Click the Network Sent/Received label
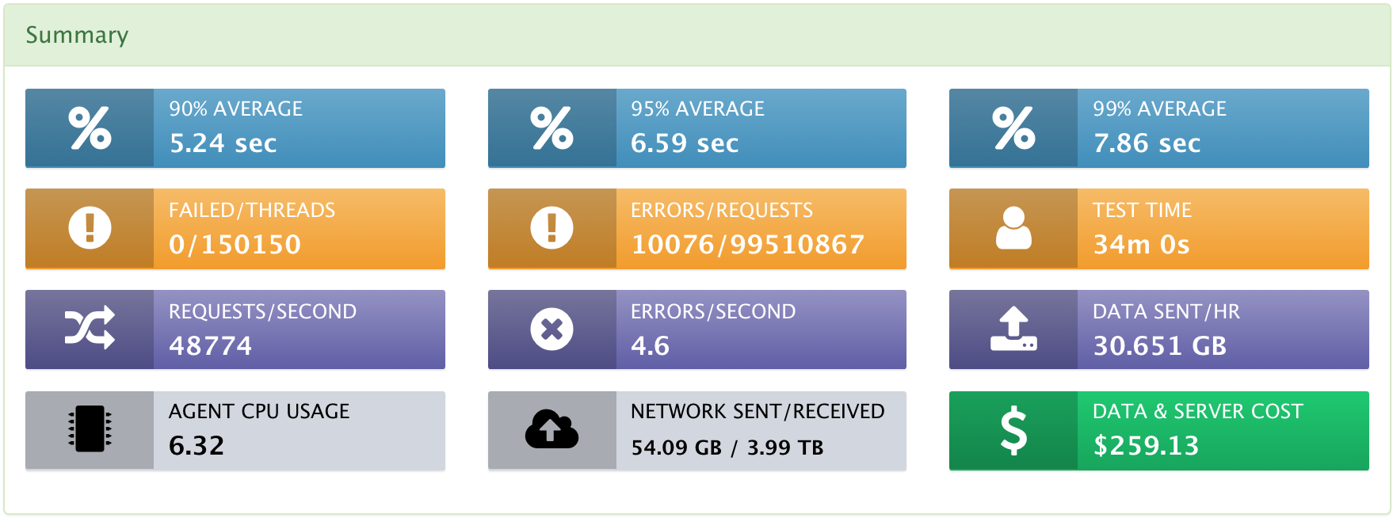Image resolution: width=1393 pixels, height=518 pixels. (758, 411)
